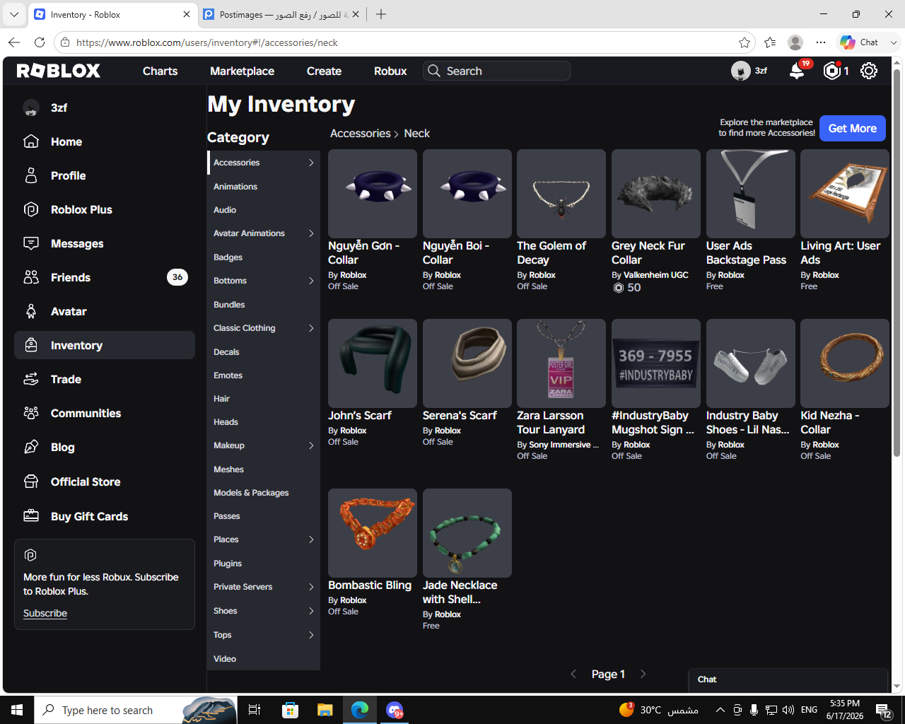This screenshot has width=905, height=724.
Task: Click the Home icon in sidebar
Action: [31, 141]
